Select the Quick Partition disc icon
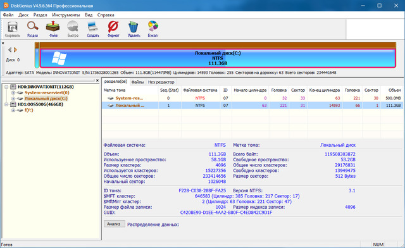 73,29
